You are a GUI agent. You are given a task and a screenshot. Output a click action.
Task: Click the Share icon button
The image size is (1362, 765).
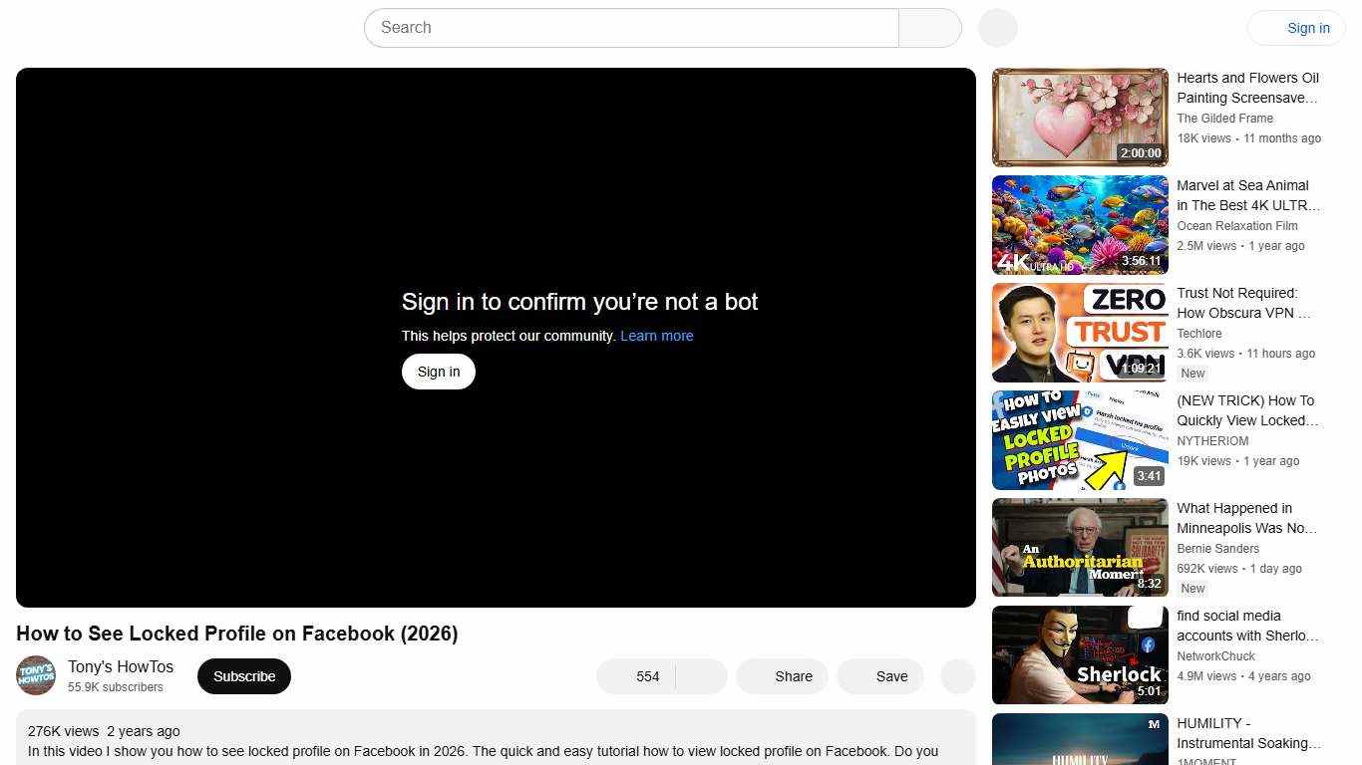coord(781,676)
